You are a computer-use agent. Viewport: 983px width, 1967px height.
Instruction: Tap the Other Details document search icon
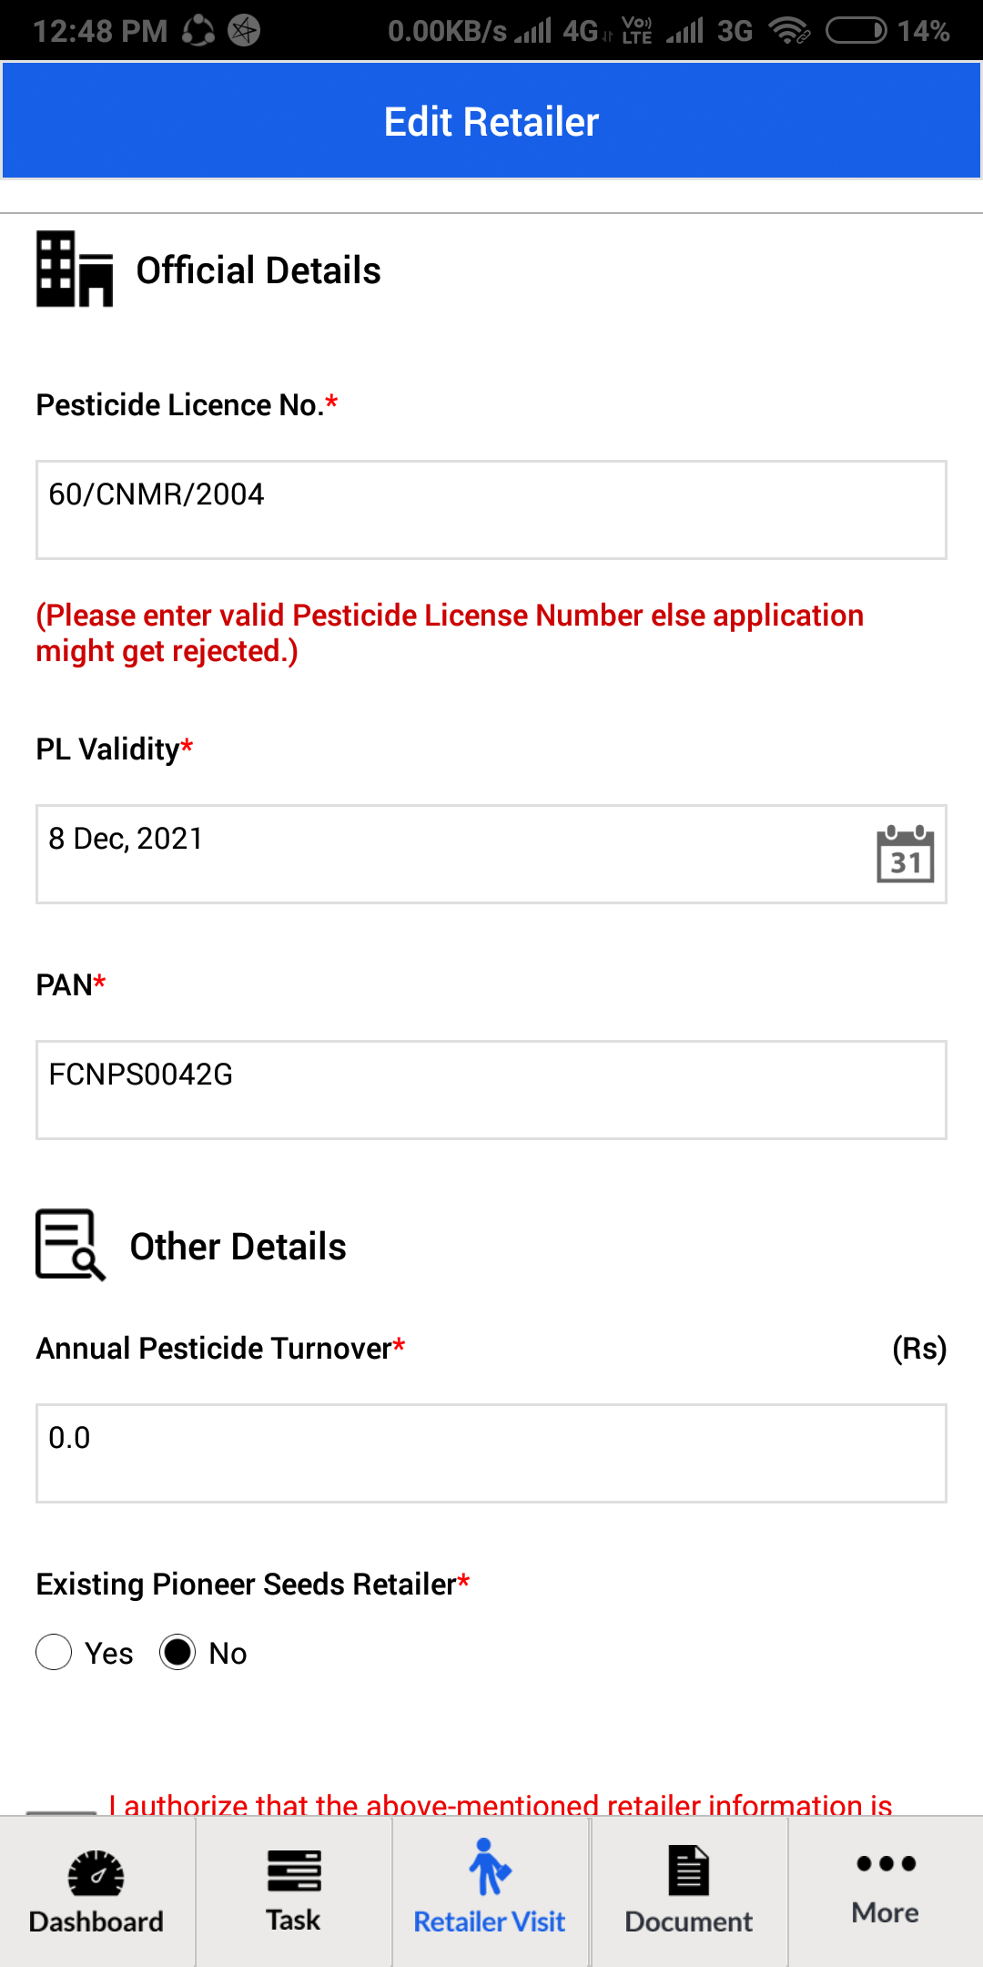coord(71,1245)
